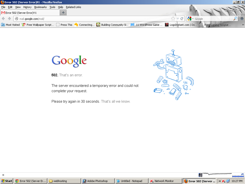This screenshot has height=184, width=245.
Task: Expand the bookmarks toolbar overflow chevron
Action: tap(243, 25)
